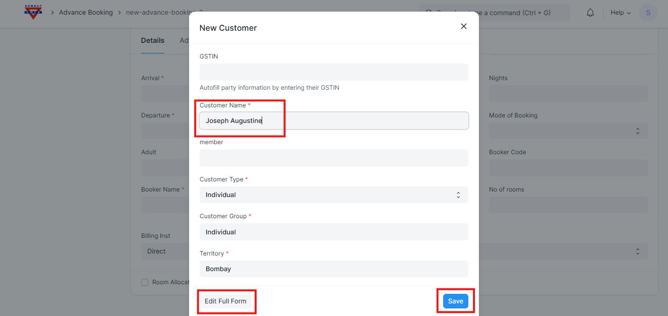Open the Mode of Booking dropdown

(568, 131)
